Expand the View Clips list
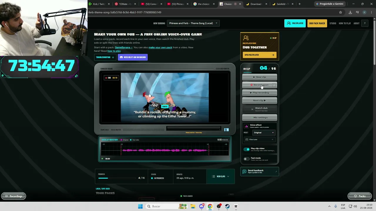 click(x=221, y=176)
